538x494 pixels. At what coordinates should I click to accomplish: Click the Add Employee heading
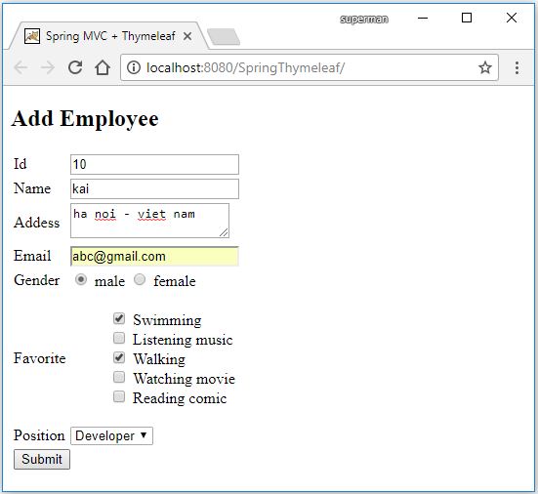coord(85,119)
